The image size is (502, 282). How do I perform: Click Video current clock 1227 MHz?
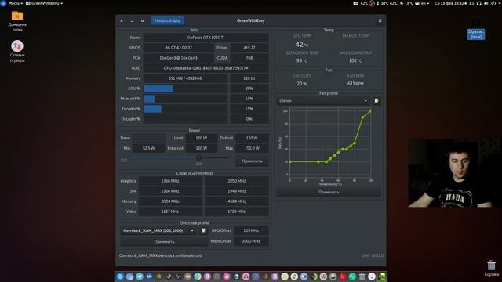(170, 211)
